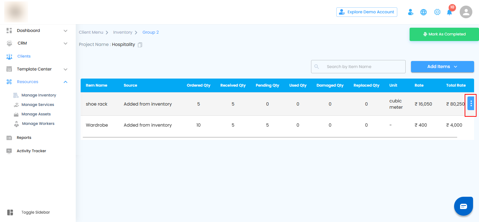The height and width of the screenshot is (222, 479).
Task: Click the Template Center icon
Action: pyautogui.click(x=9, y=69)
